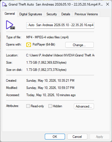The width and height of the screenshot is (112, 142).
Task: Click the window title Grand Theft Auto San Andreas
Action: click(x=56, y=4)
